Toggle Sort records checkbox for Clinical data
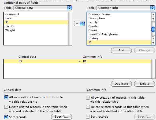Image resolution: width=156 pixels, height=120 pixels. pos(6,117)
